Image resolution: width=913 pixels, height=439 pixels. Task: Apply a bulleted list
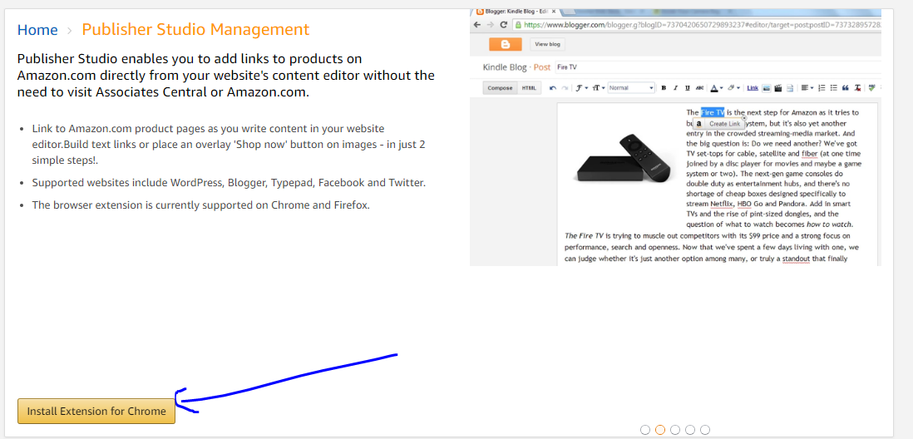(834, 88)
